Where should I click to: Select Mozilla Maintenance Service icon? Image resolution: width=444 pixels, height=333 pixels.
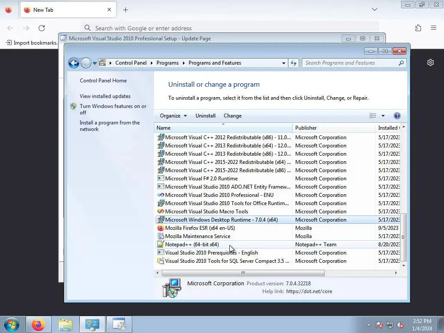click(x=160, y=236)
